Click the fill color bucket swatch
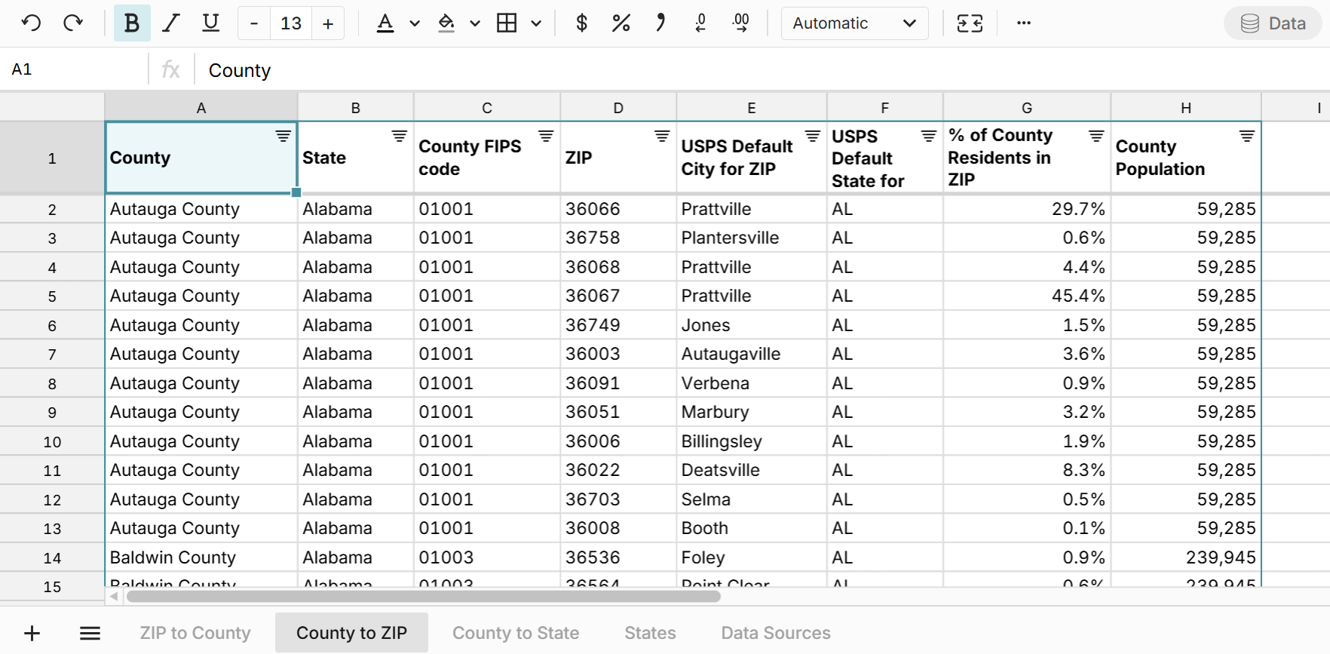Image resolution: width=1330 pixels, height=654 pixels. coord(446,23)
